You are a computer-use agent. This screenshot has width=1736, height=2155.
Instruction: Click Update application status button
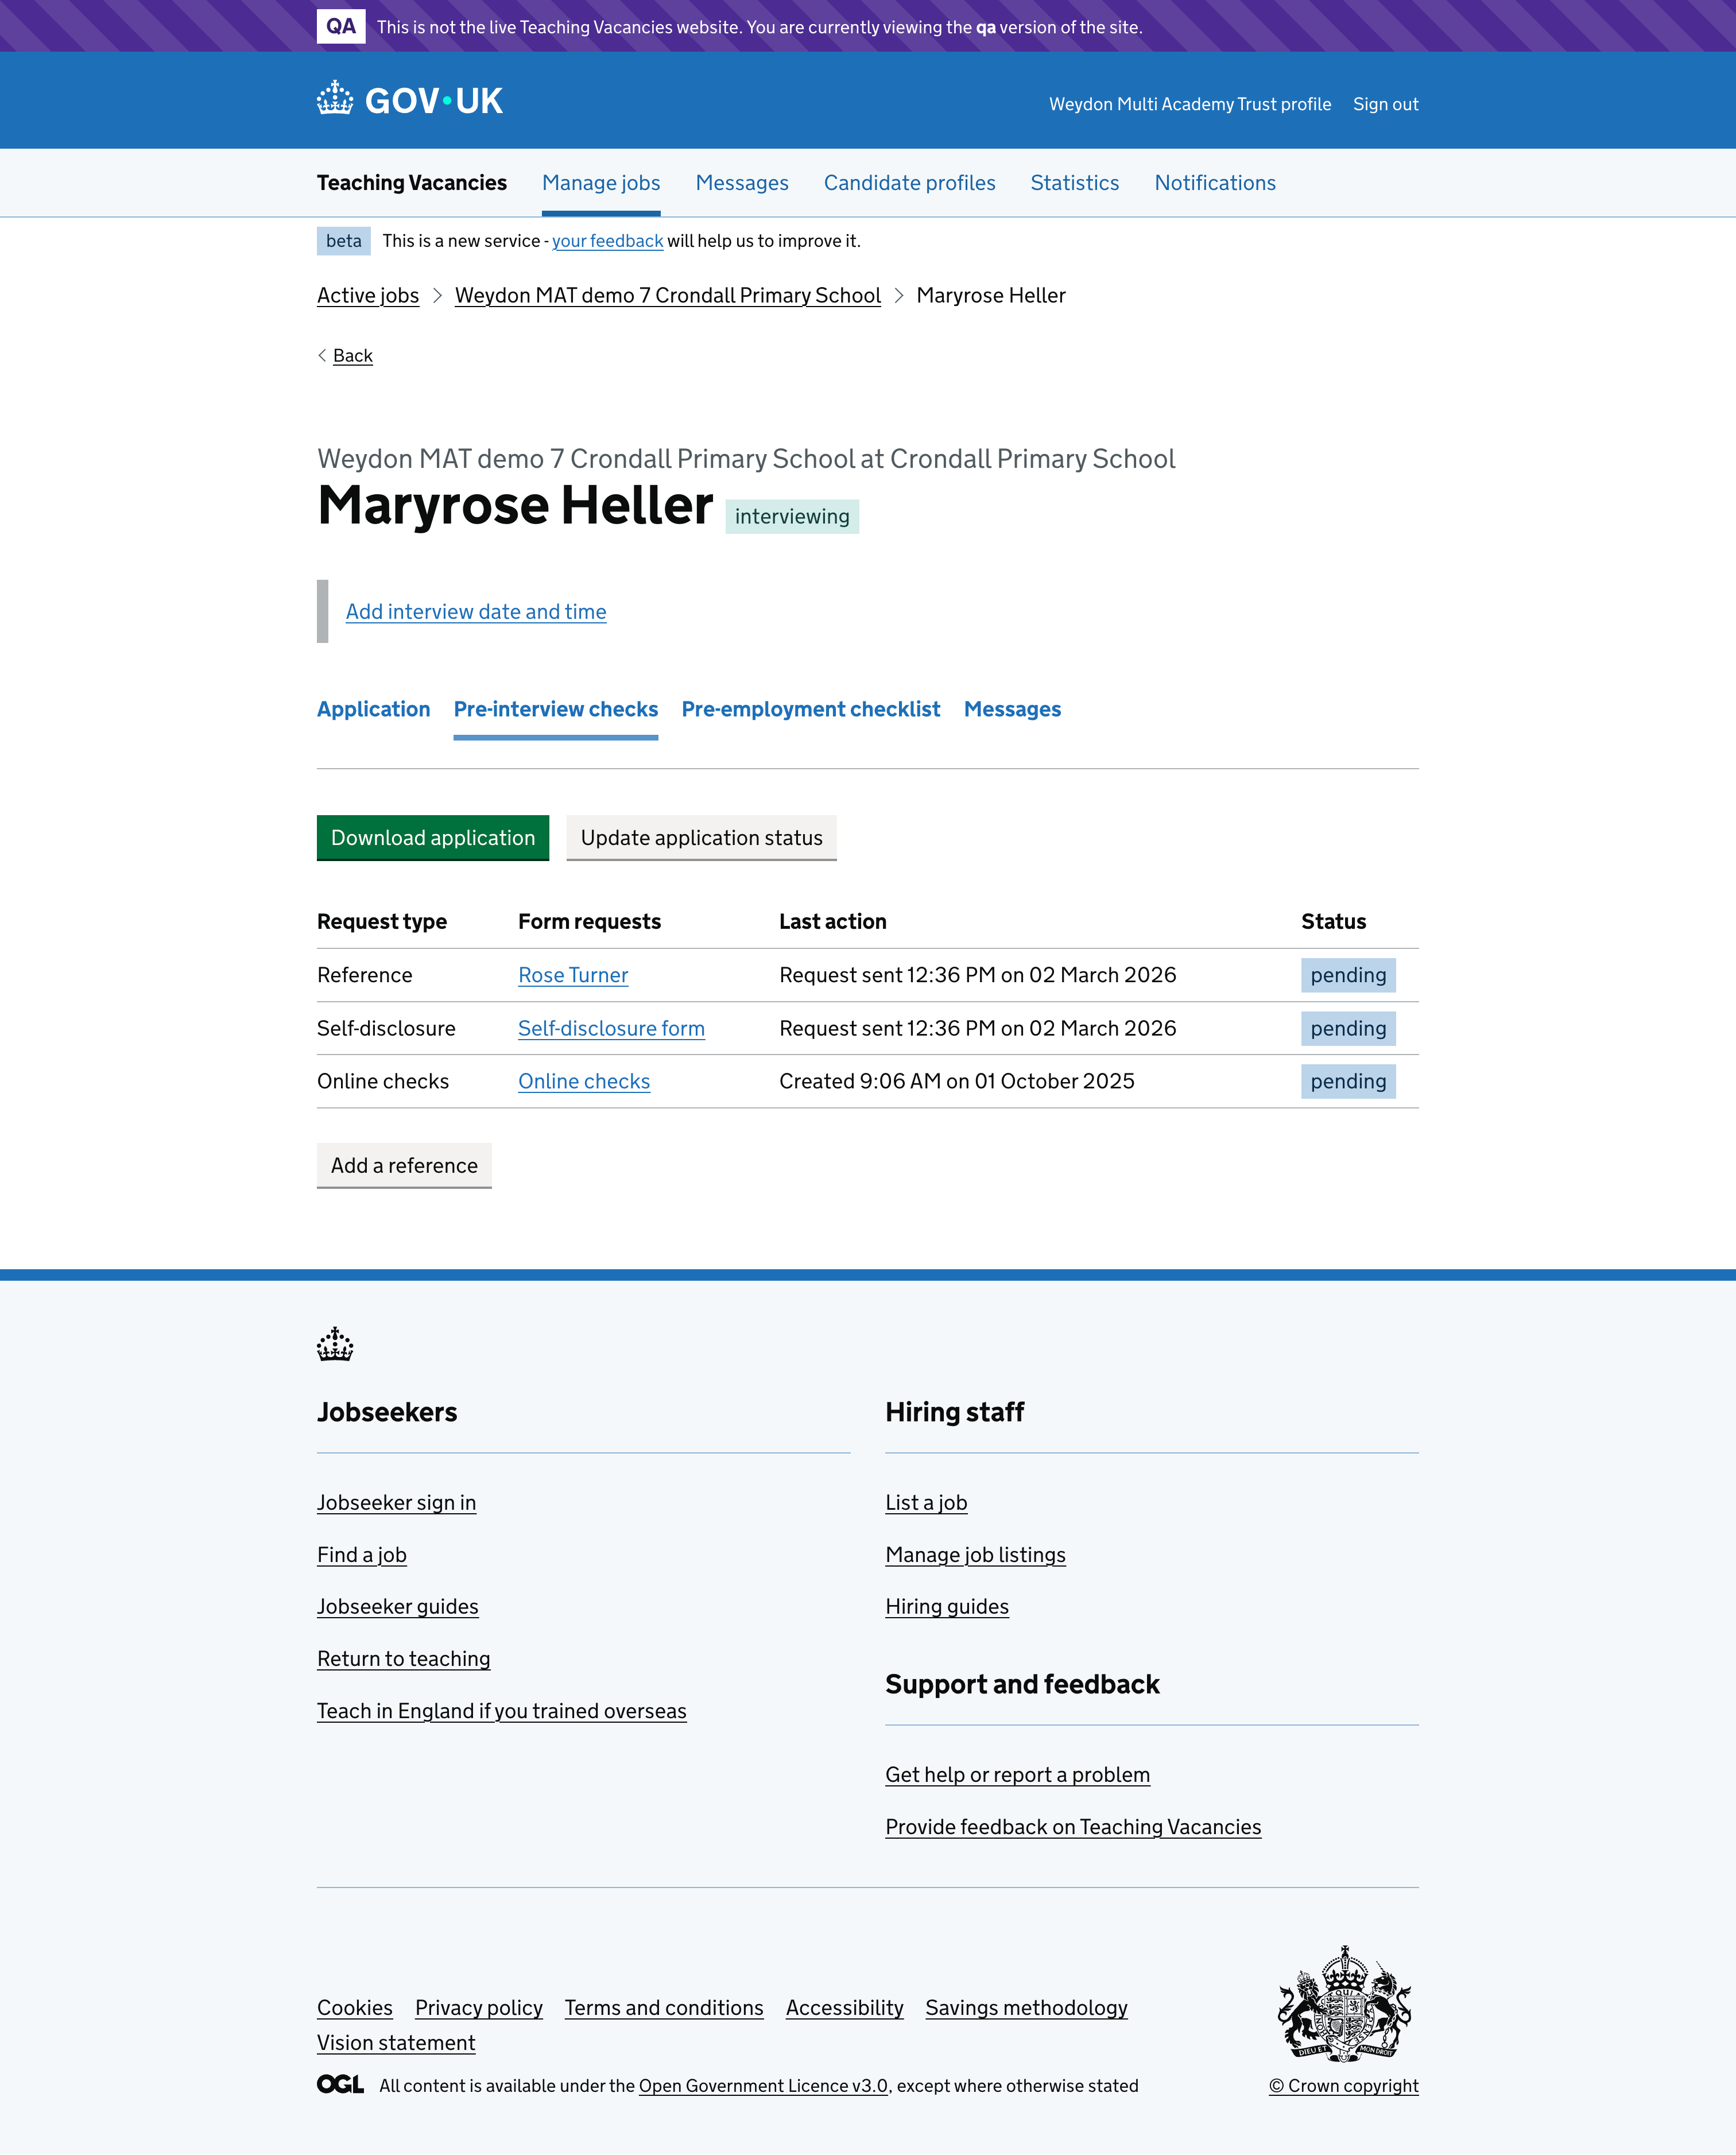tap(701, 838)
